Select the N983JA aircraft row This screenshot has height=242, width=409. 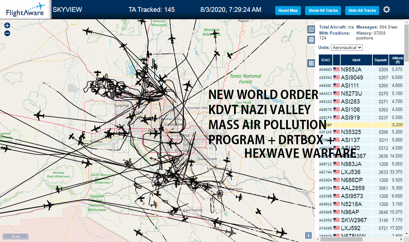(x=362, y=164)
